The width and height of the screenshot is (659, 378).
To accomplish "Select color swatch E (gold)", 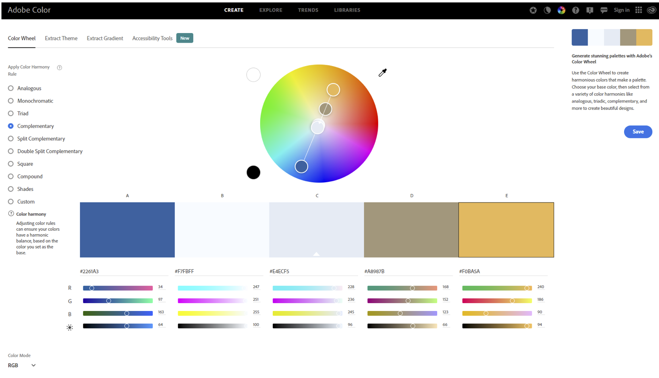I will pos(506,230).
